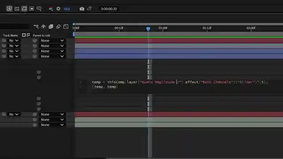Image resolution: width=283 pixels, height=159 pixels.
Task: Click parent pick whip on upper red layer row
Action: coord(34,41)
